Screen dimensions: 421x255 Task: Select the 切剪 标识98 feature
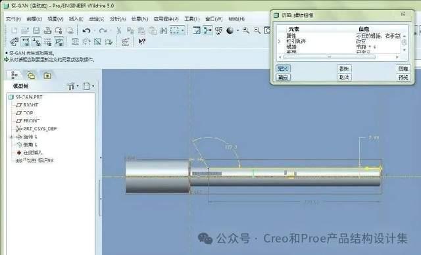(x=35, y=160)
